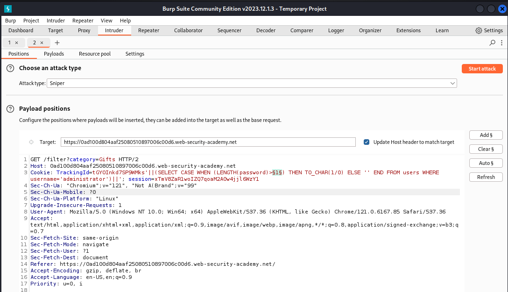
Task: Open the Help menu
Action: pos(126,21)
